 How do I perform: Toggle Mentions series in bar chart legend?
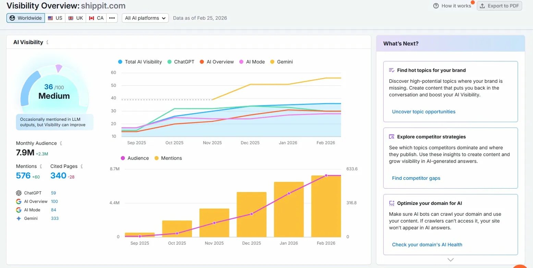168,158
